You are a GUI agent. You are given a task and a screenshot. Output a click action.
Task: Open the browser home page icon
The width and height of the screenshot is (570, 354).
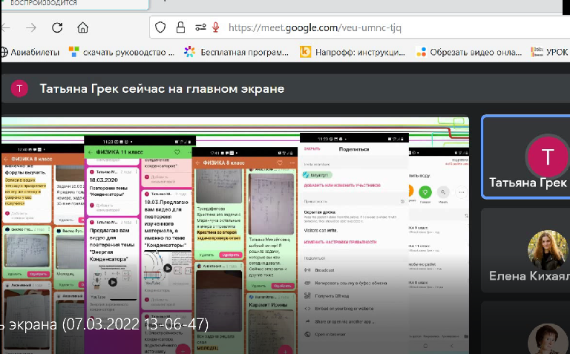pyautogui.click(x=82, y=27)
